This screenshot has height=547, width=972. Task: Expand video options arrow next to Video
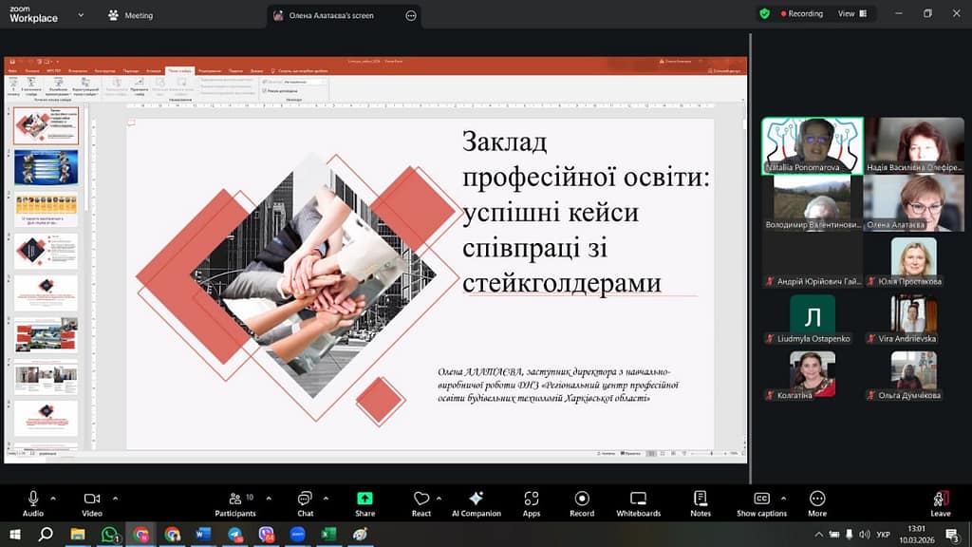click(x=115, y=498)
